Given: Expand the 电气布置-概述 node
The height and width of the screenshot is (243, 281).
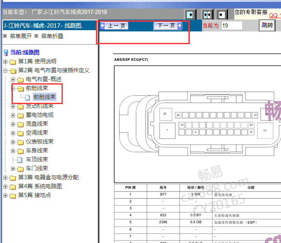Looking at the screenshot, I should 13,79.
